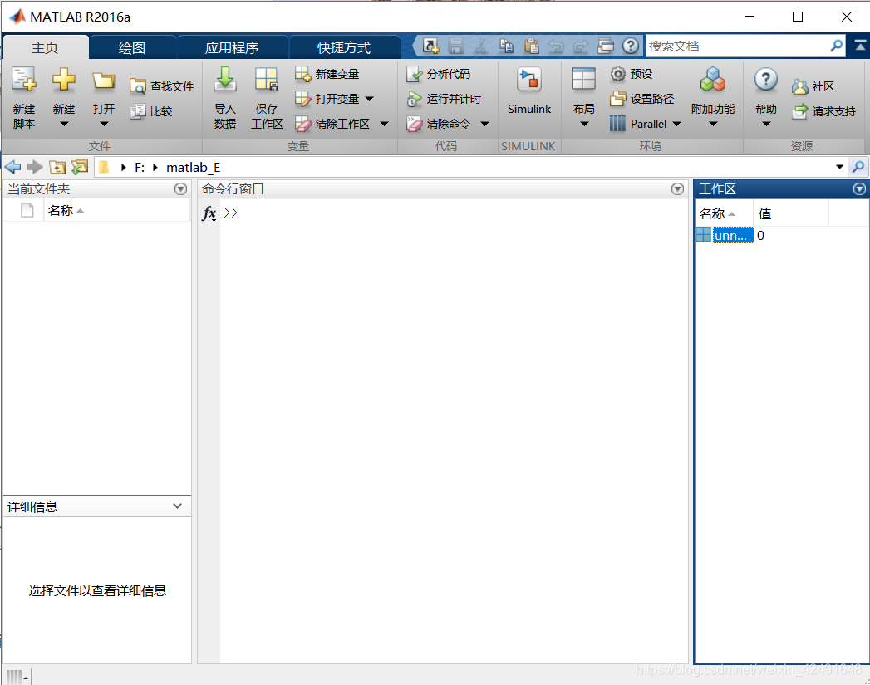Click 清除工作区 (Clear Workspace)

tap(332, 124)
